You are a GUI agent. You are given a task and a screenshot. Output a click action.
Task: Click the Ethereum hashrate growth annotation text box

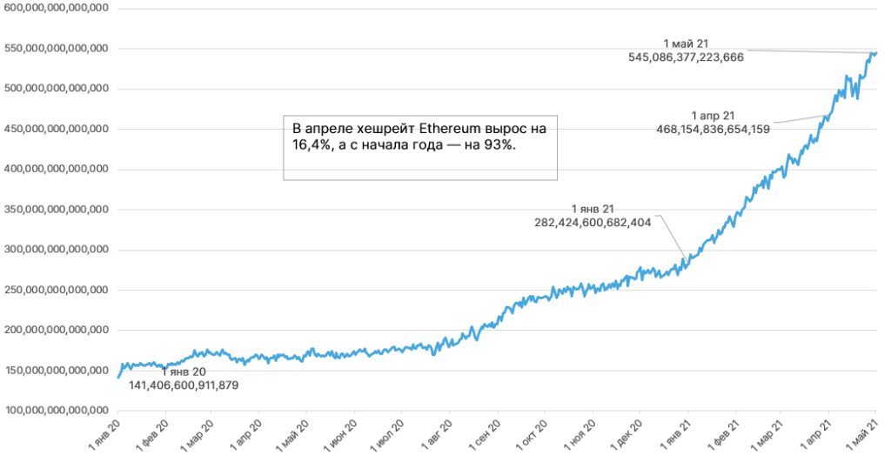coord(419,146)
